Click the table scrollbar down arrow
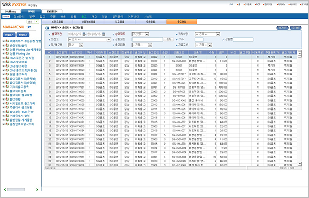Viewport: 309px width, 198px height. 300,164
